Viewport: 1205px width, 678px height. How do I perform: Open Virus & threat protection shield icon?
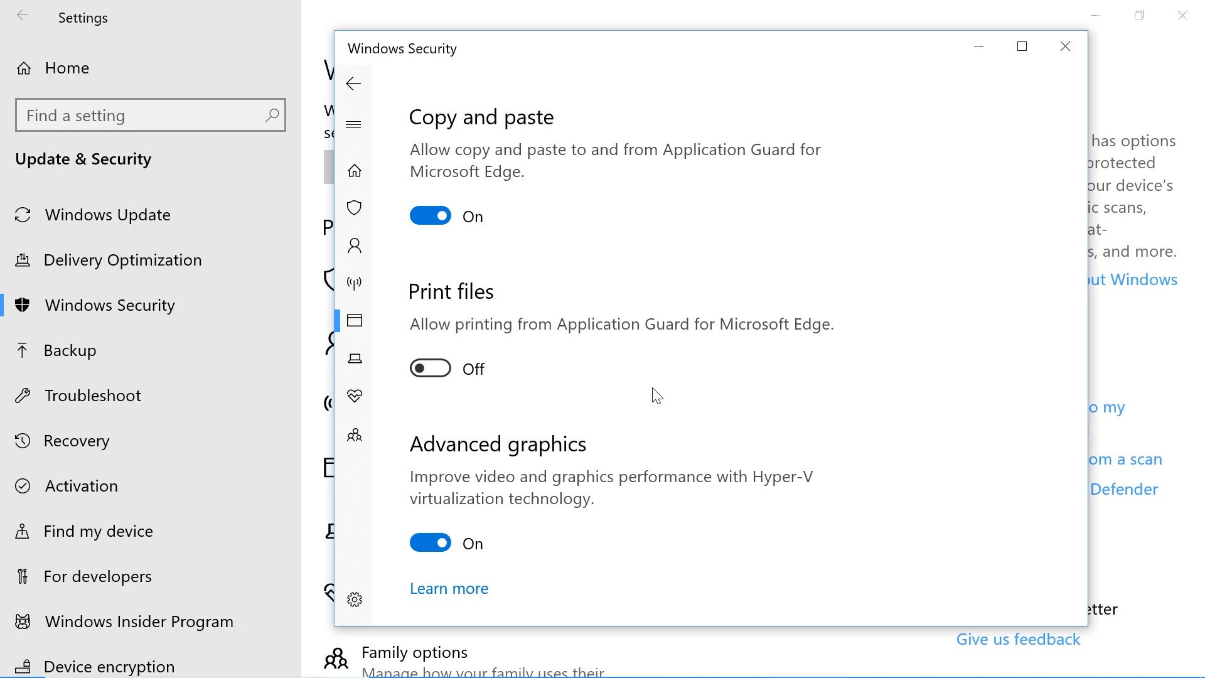pyautogui.click(x=355, y=208)
